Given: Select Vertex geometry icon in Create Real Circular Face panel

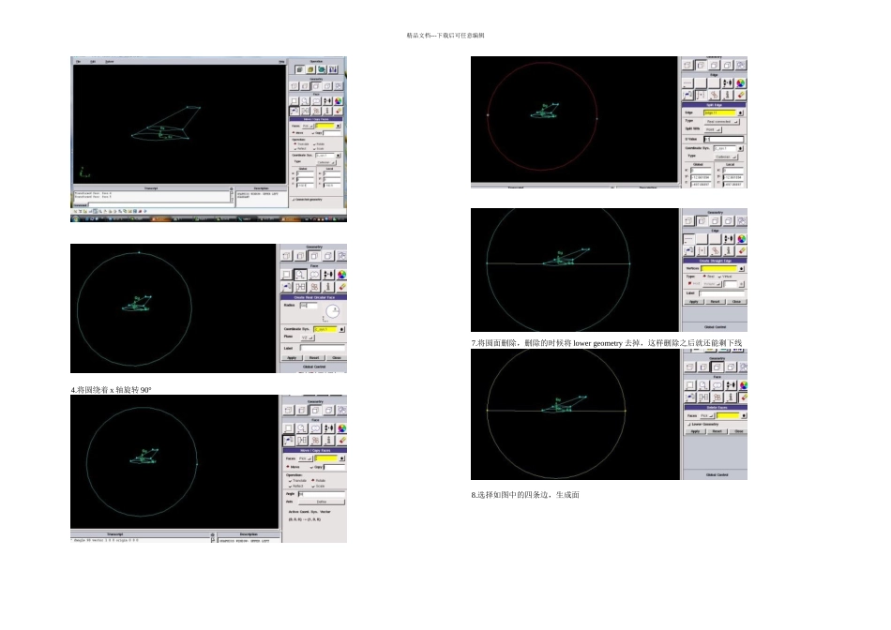Looking at the screenshot, I should tap(286, 256).
